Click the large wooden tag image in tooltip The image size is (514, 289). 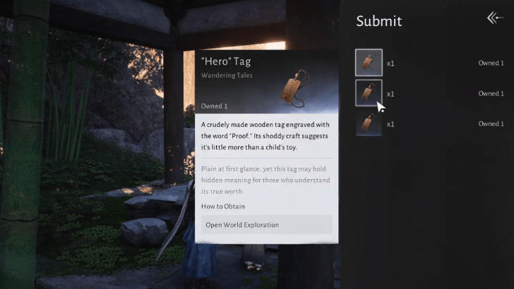[294, 88]
